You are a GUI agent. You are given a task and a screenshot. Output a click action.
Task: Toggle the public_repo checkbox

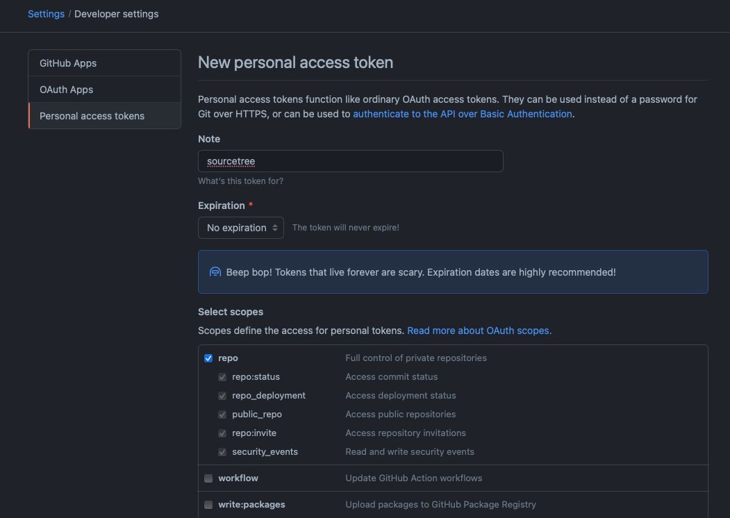[x=222, y=415]
